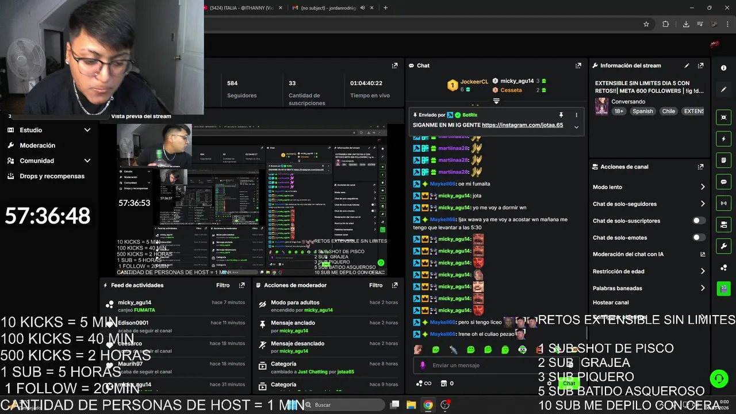
Task: Toggle the broadcast signal panel icon
Action: pyautogui.click(x=723, y=203)
